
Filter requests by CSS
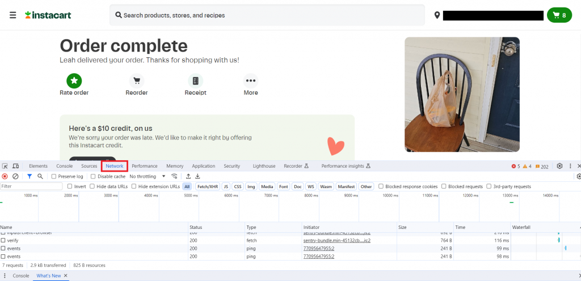(238, 187)
